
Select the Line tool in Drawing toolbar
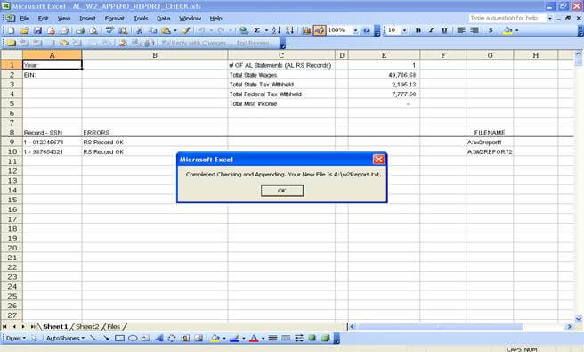[x=93, y=339]
